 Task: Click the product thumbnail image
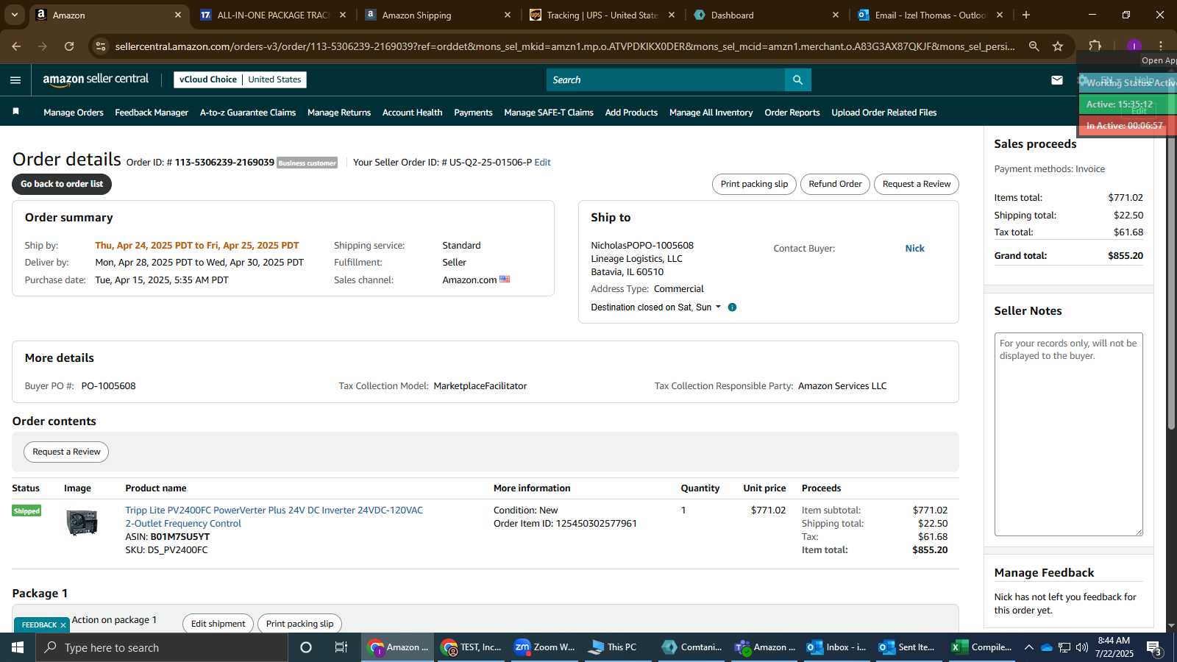pyautogui.click(x=82, y=522)
